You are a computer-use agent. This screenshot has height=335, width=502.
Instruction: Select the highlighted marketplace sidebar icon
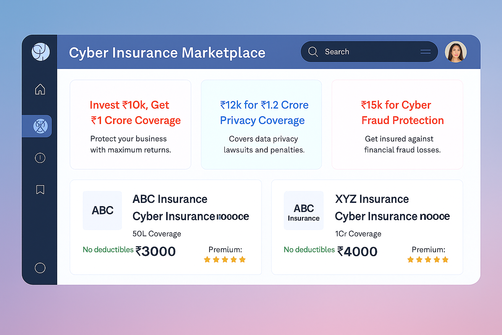40,126
